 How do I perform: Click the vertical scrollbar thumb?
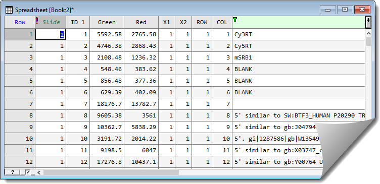pos(368,41)
